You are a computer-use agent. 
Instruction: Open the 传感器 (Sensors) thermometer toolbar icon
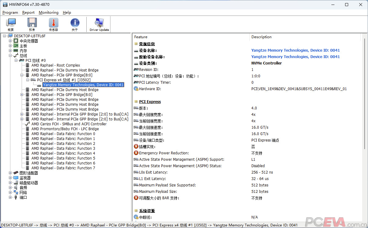pos(53,24)
